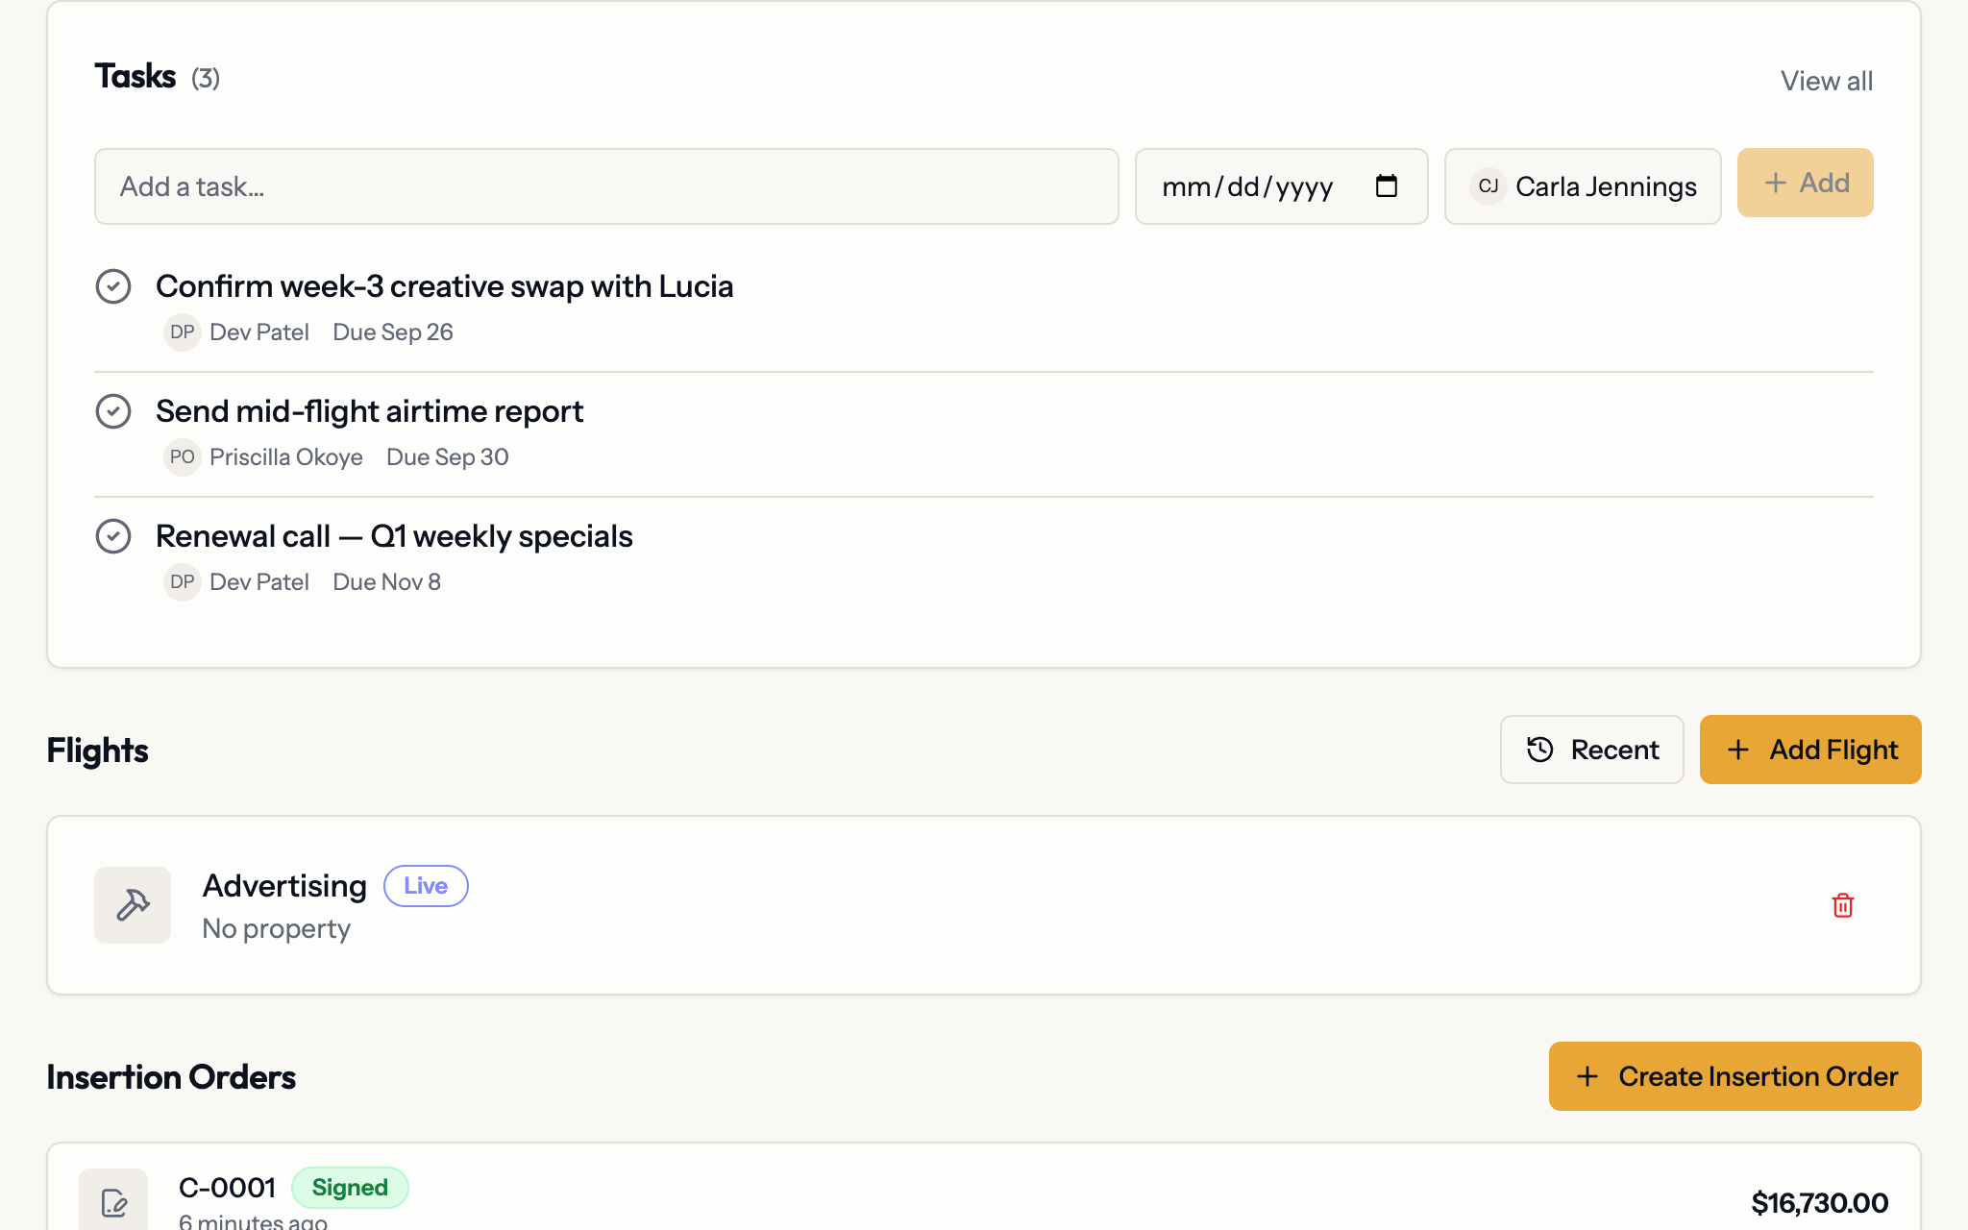The image size is (1968, 1230).
Task: Click the CJ avatar in assignee selector
Action: pos(1488,186)
